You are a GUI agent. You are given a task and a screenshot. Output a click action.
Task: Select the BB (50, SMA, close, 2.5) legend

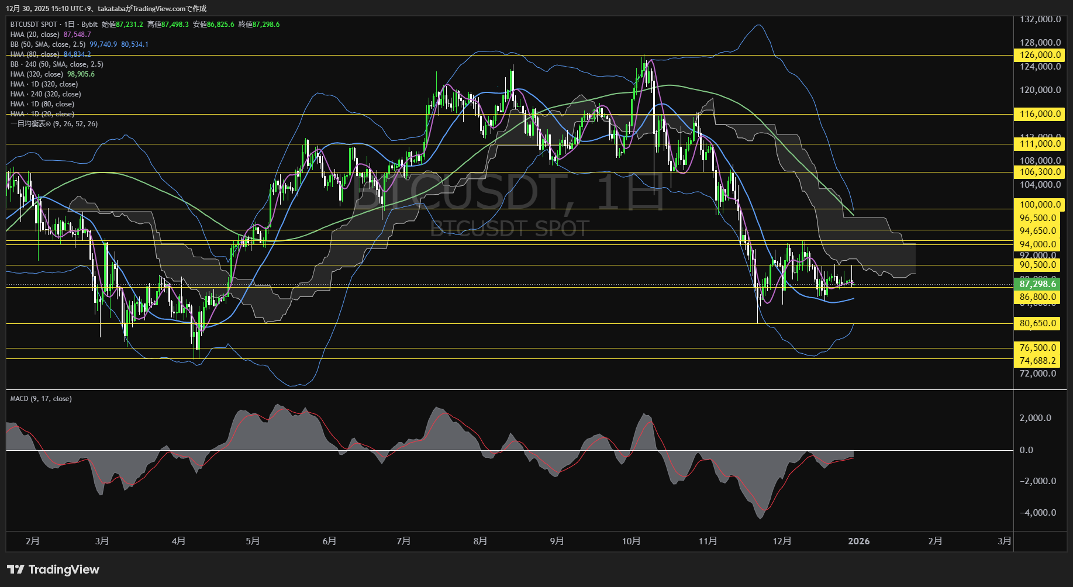click(x=48, y=44)
